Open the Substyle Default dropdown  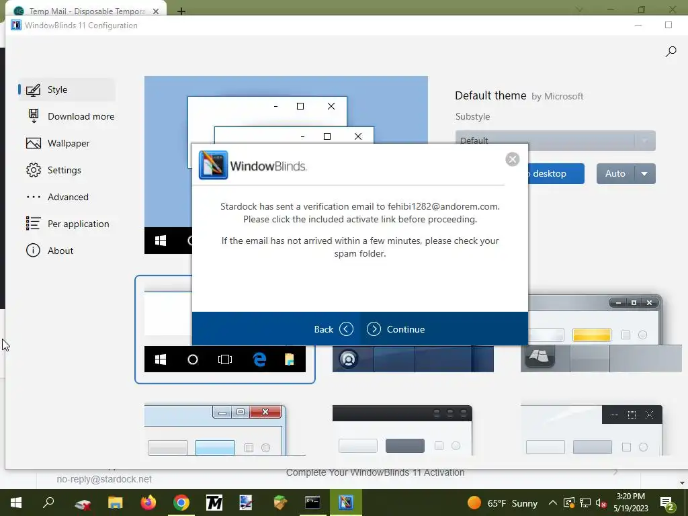point(556,140)
